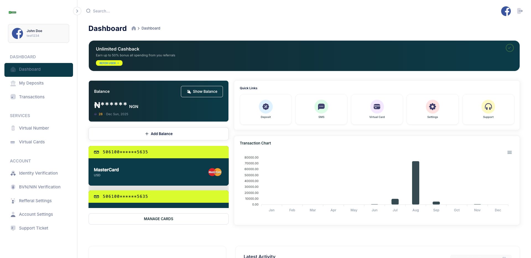Image resolution: width=531 pixels, height=258 pixels.
Task: Open Virtual Cards in sidebar
Action: (x=39, y=142)
